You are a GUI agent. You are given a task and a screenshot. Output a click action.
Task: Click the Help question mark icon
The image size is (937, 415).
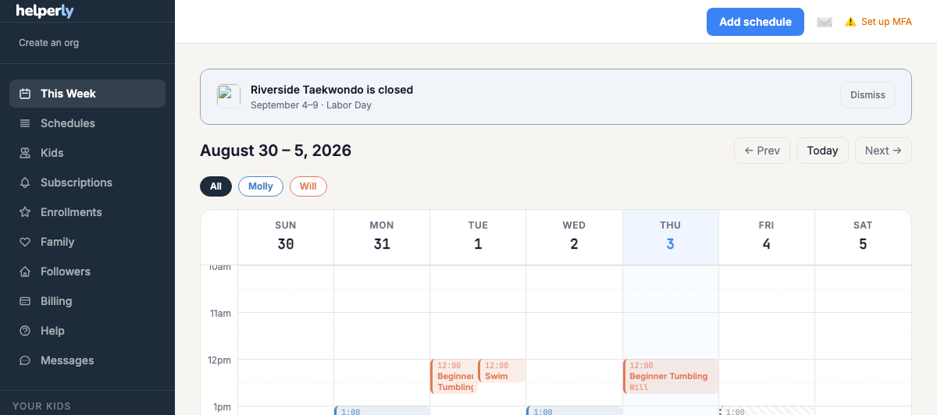coord(25,331)
